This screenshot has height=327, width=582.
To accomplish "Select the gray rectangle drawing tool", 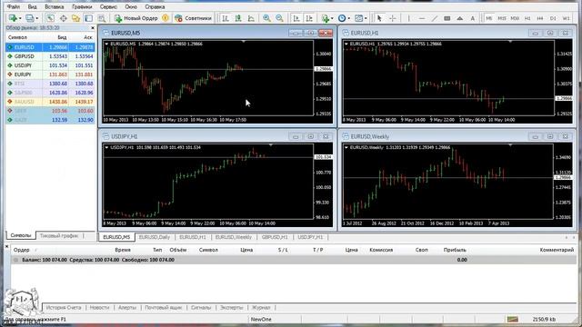I will [x=447, y=18].
